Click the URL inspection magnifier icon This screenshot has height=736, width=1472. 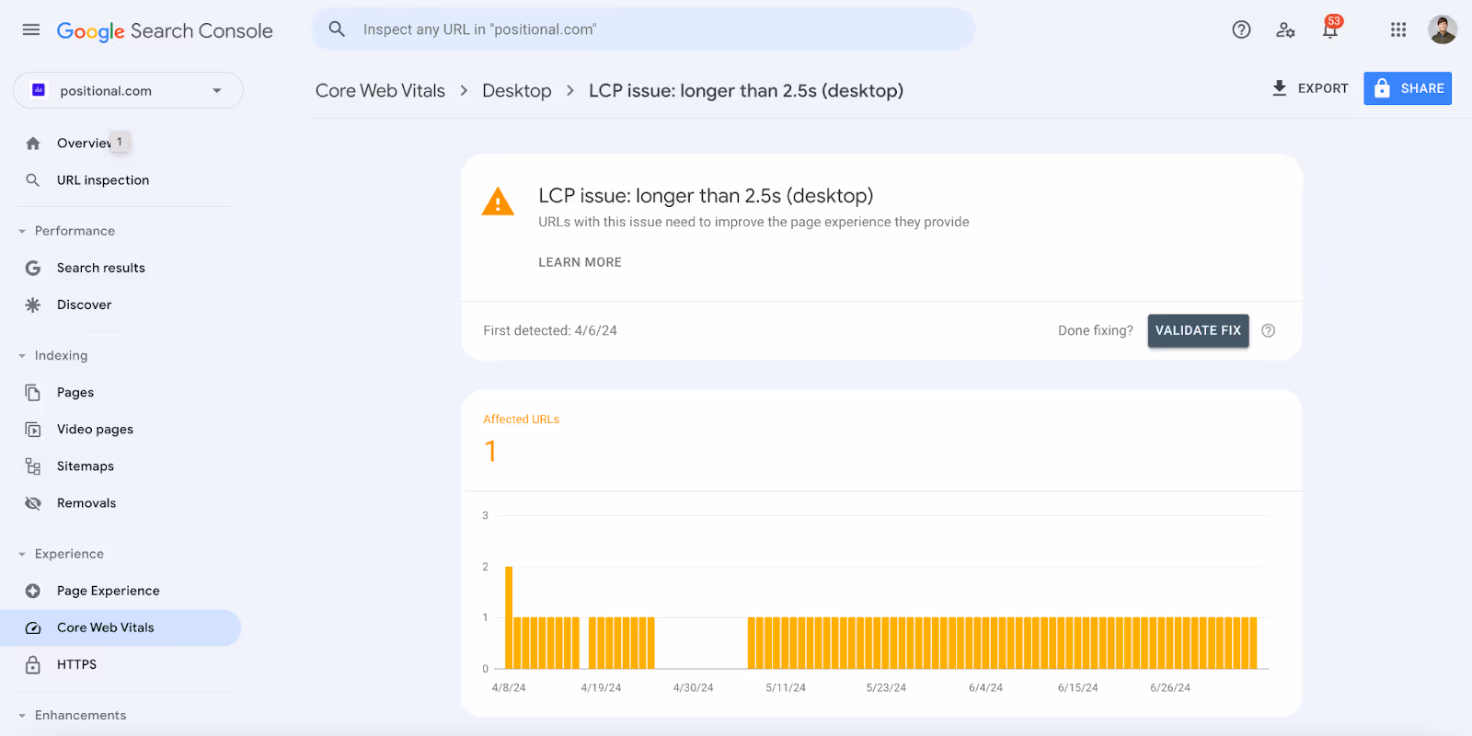(33, 180)
